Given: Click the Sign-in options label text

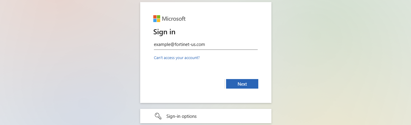Looking at the screenshot, I should tap(181, 116).
